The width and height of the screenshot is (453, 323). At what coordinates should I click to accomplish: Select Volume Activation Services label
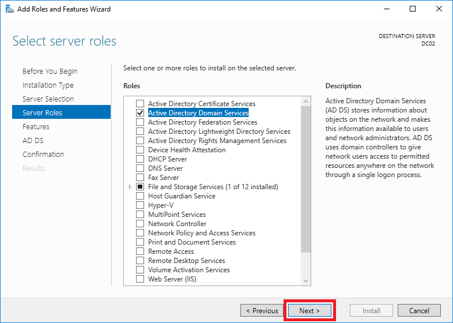(189, 270)
